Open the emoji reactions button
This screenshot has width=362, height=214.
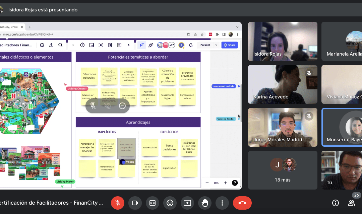[x=170, y=203]
